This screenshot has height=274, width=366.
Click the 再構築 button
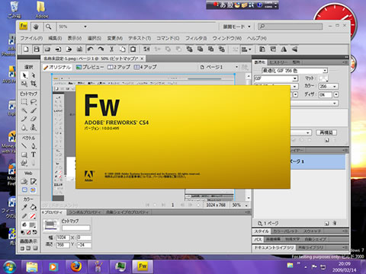coord(326,132)
